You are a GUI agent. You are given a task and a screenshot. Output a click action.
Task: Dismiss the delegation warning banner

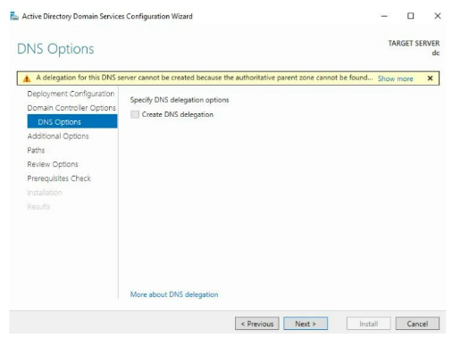(x=430, y=78)
